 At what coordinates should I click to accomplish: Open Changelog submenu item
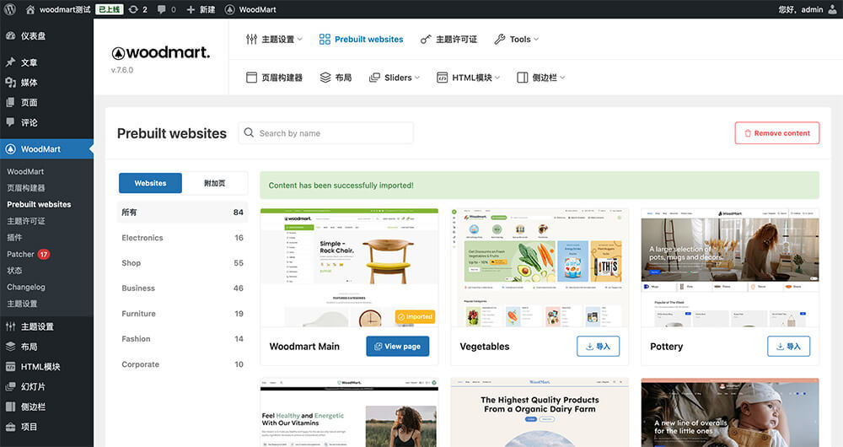tap(26, 287)
